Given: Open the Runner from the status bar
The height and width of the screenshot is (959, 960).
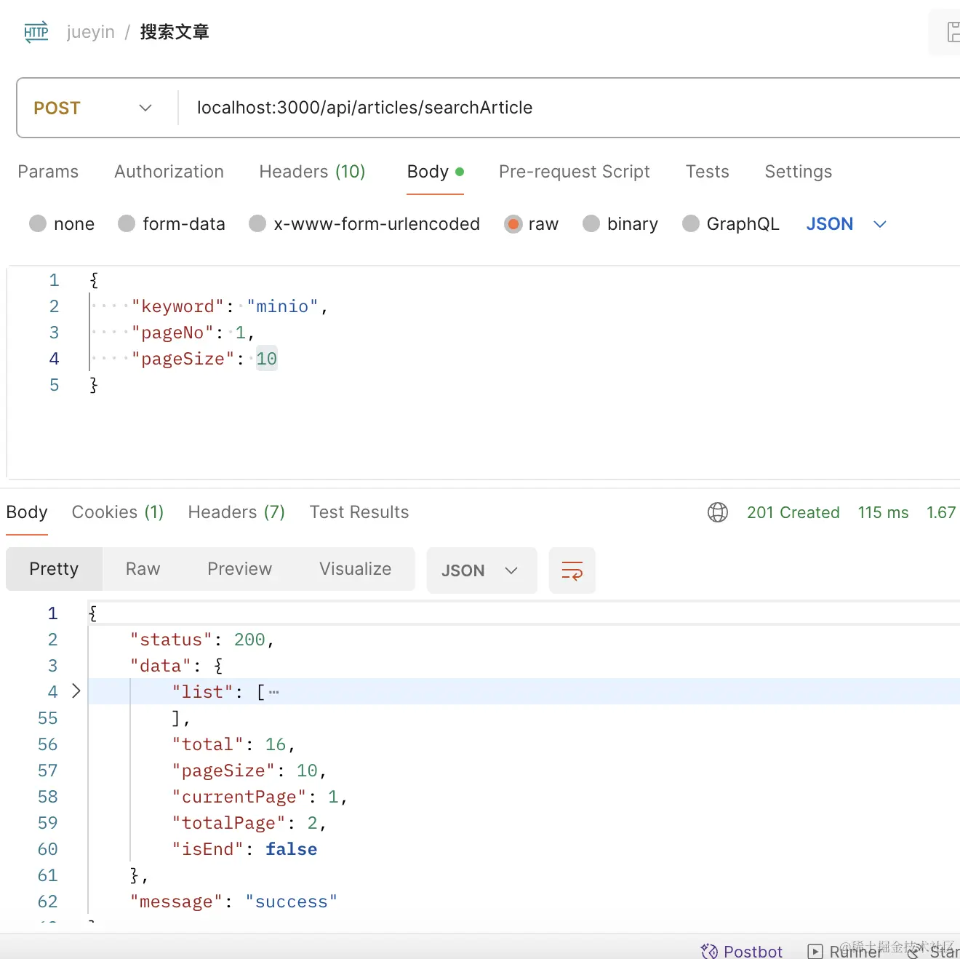Looking at the screenshot, I should click(845, 951).
